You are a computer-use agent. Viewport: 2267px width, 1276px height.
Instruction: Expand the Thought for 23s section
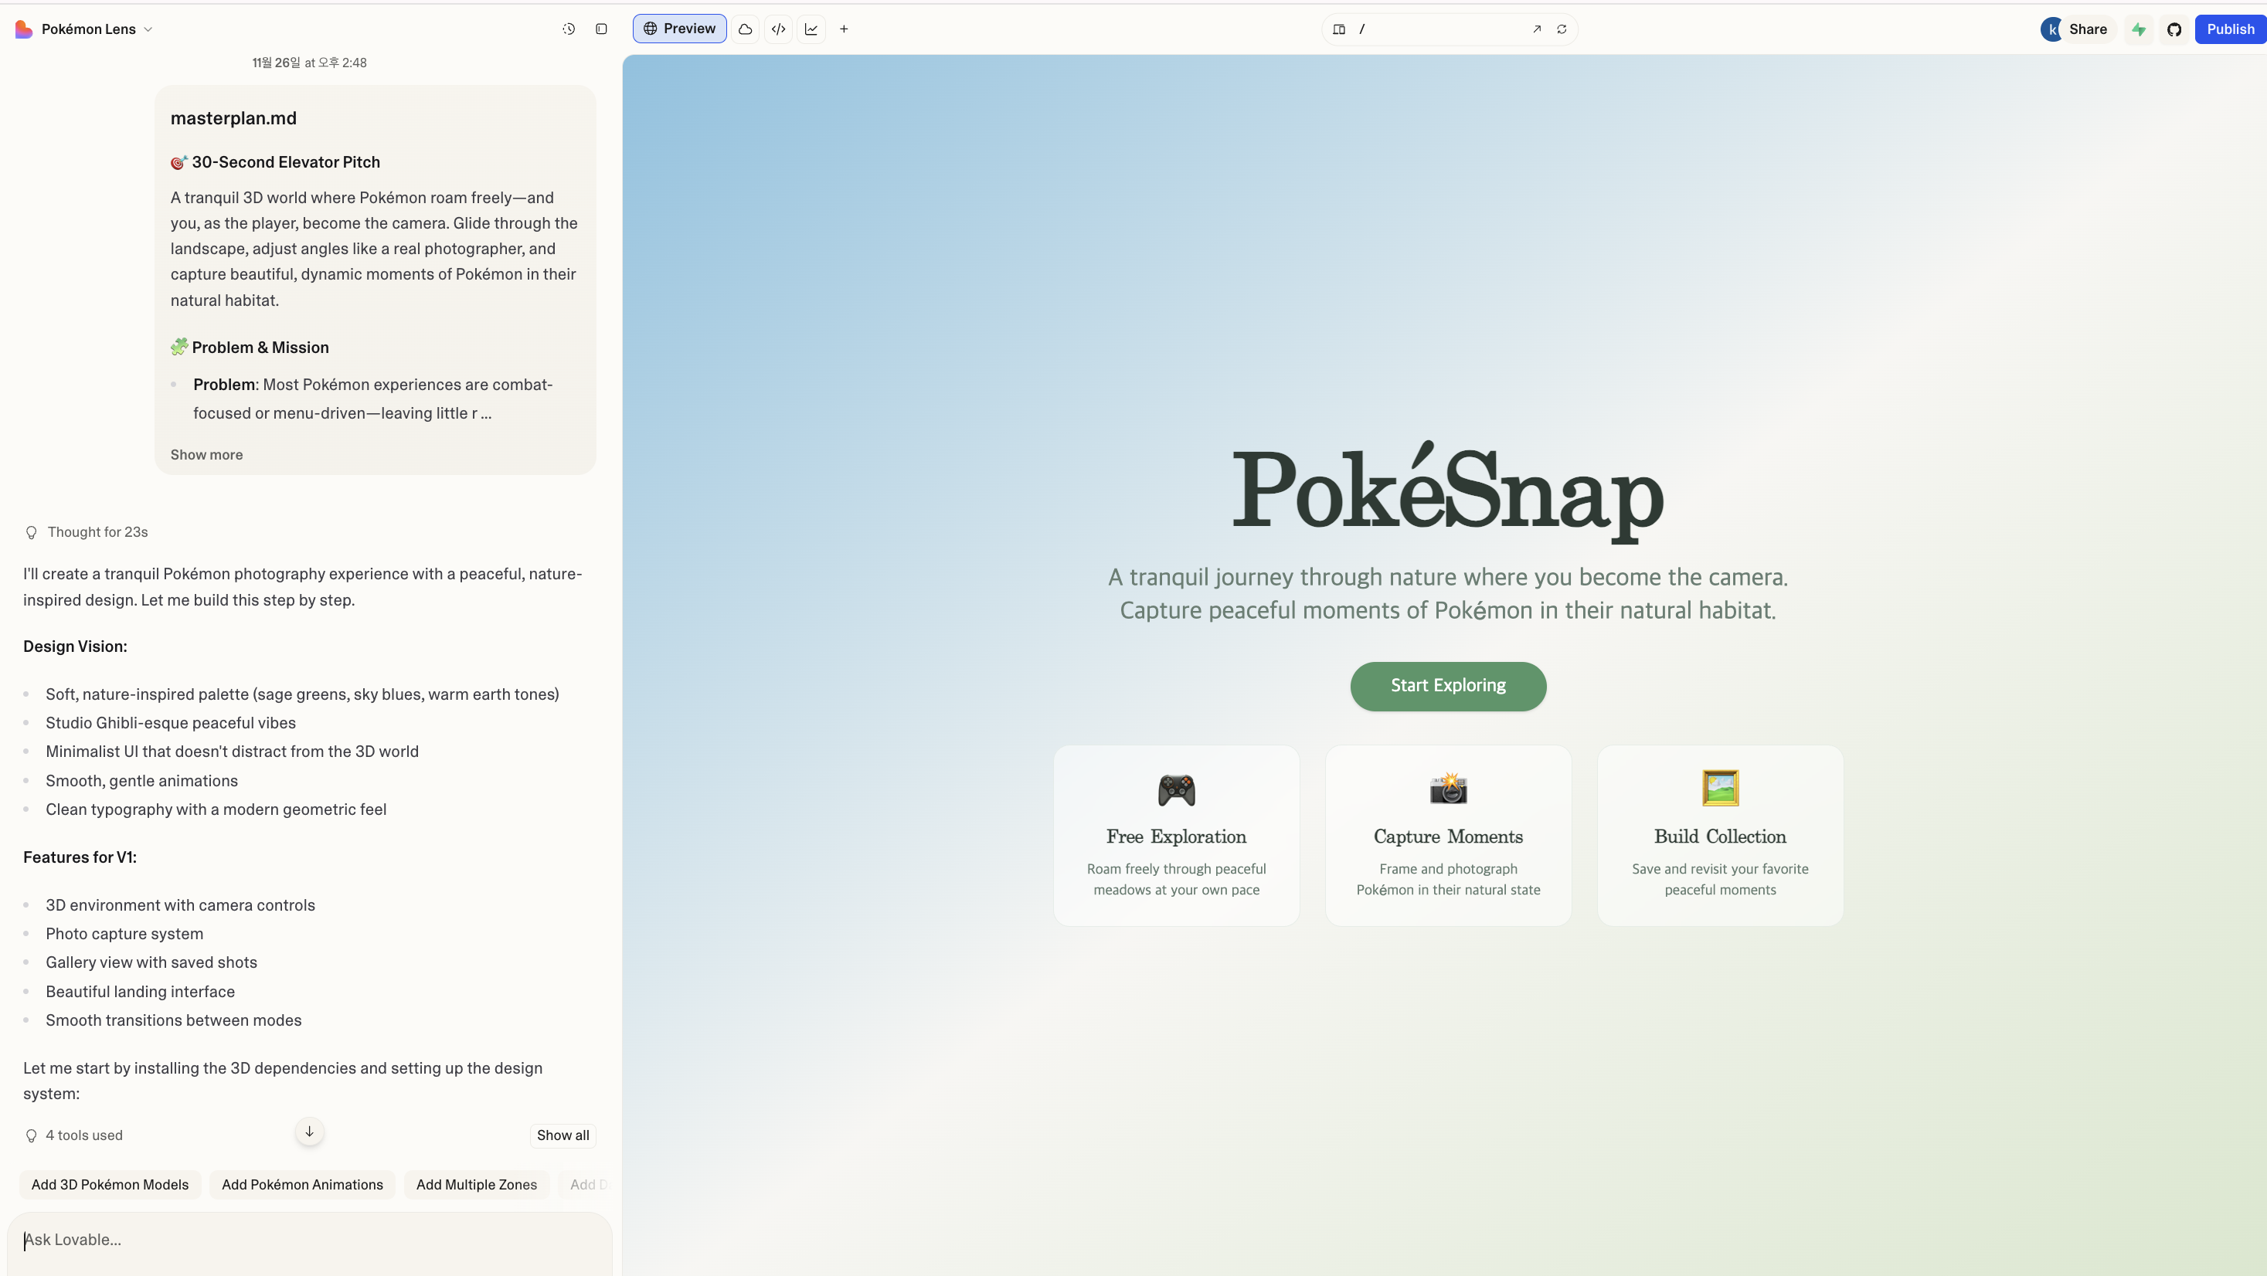[x=87, y=531]
